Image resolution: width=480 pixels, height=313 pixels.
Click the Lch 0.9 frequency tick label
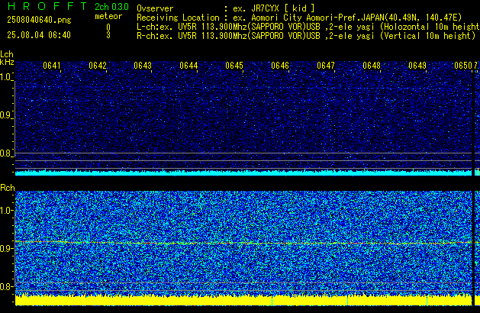[6, 115]
